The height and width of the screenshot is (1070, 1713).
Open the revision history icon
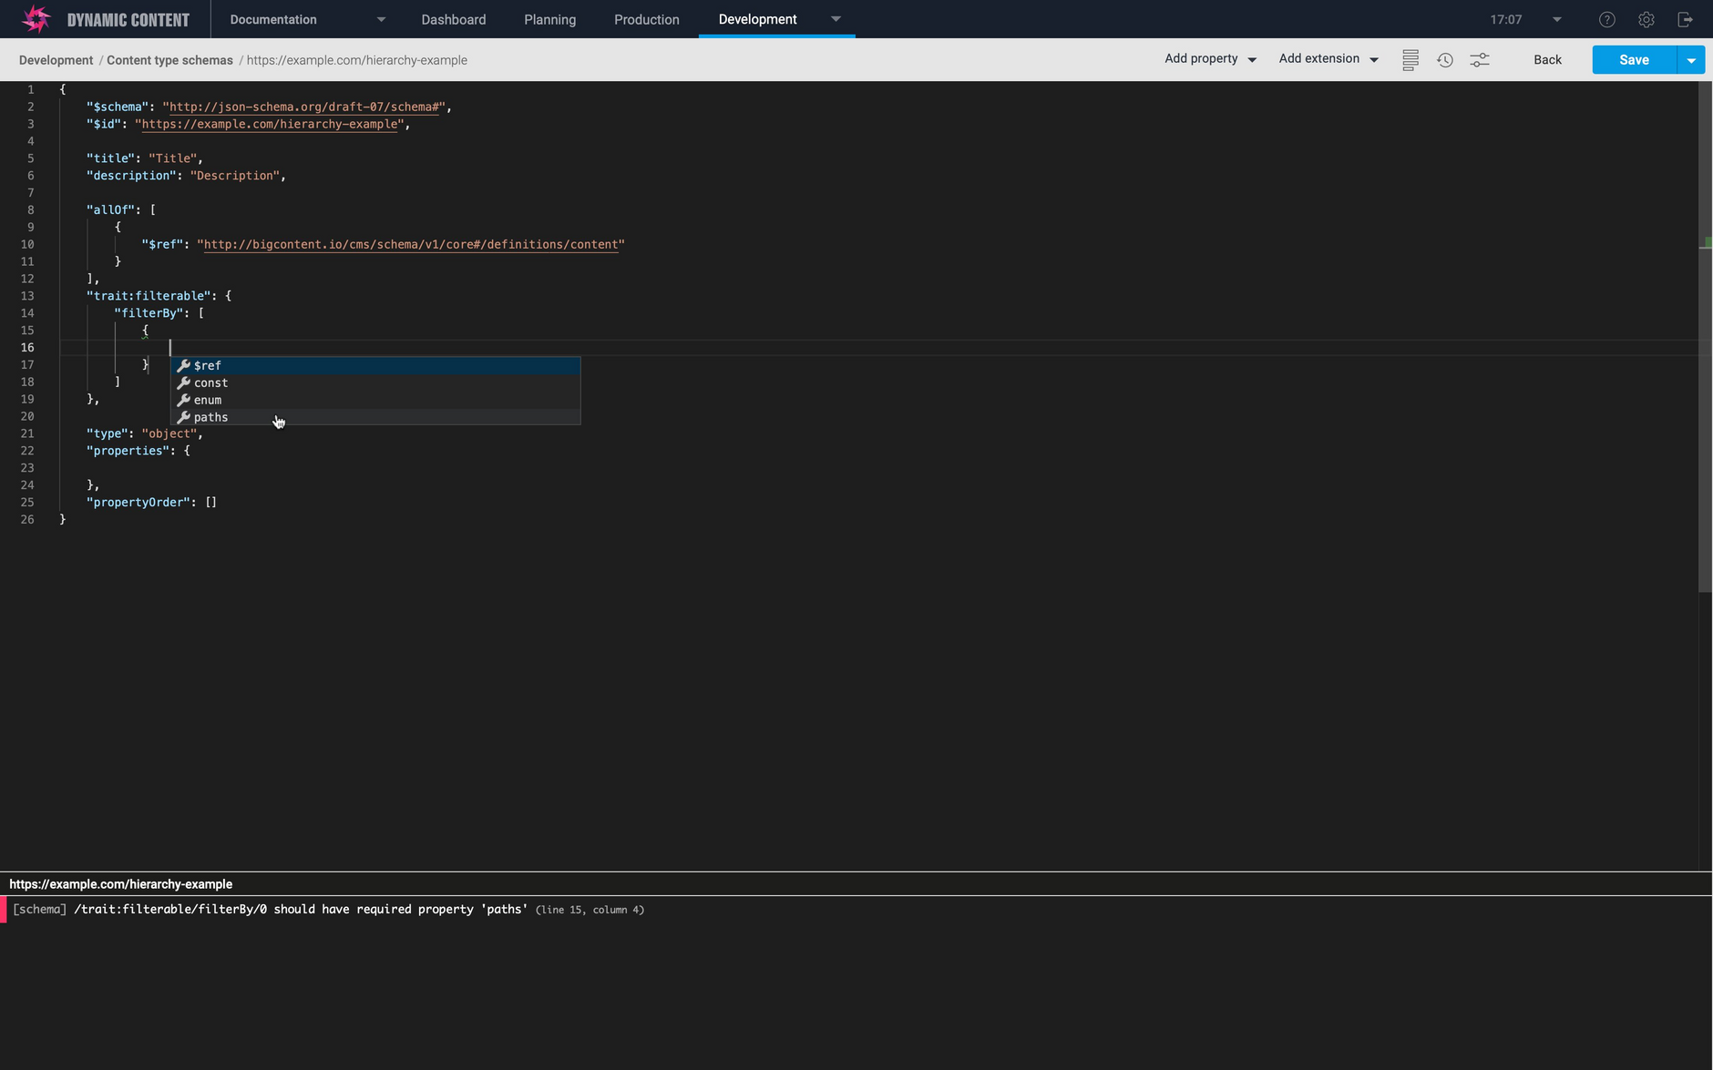click(1444, 59)
